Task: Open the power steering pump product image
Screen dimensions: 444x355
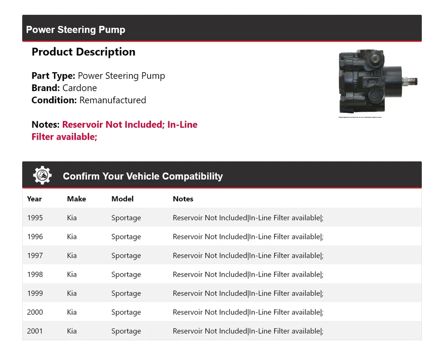Action: tap(378, 82)
